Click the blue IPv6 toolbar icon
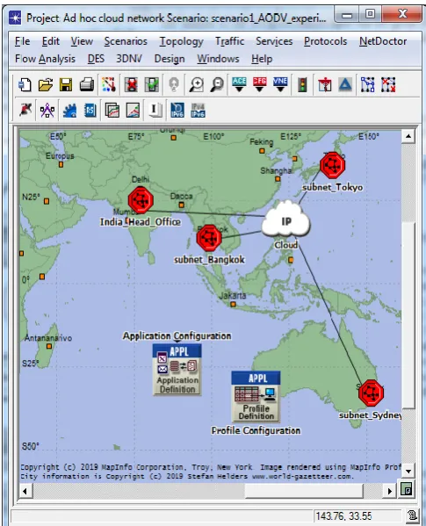The width and height of the screenshot is (426, 526). click(x=177, y=110)
